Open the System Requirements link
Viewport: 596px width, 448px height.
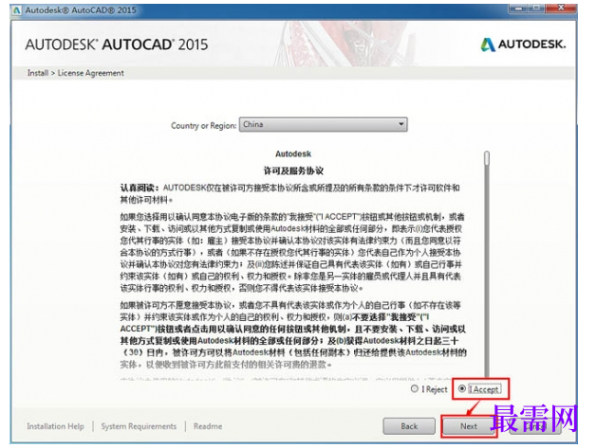coord(139,426)
